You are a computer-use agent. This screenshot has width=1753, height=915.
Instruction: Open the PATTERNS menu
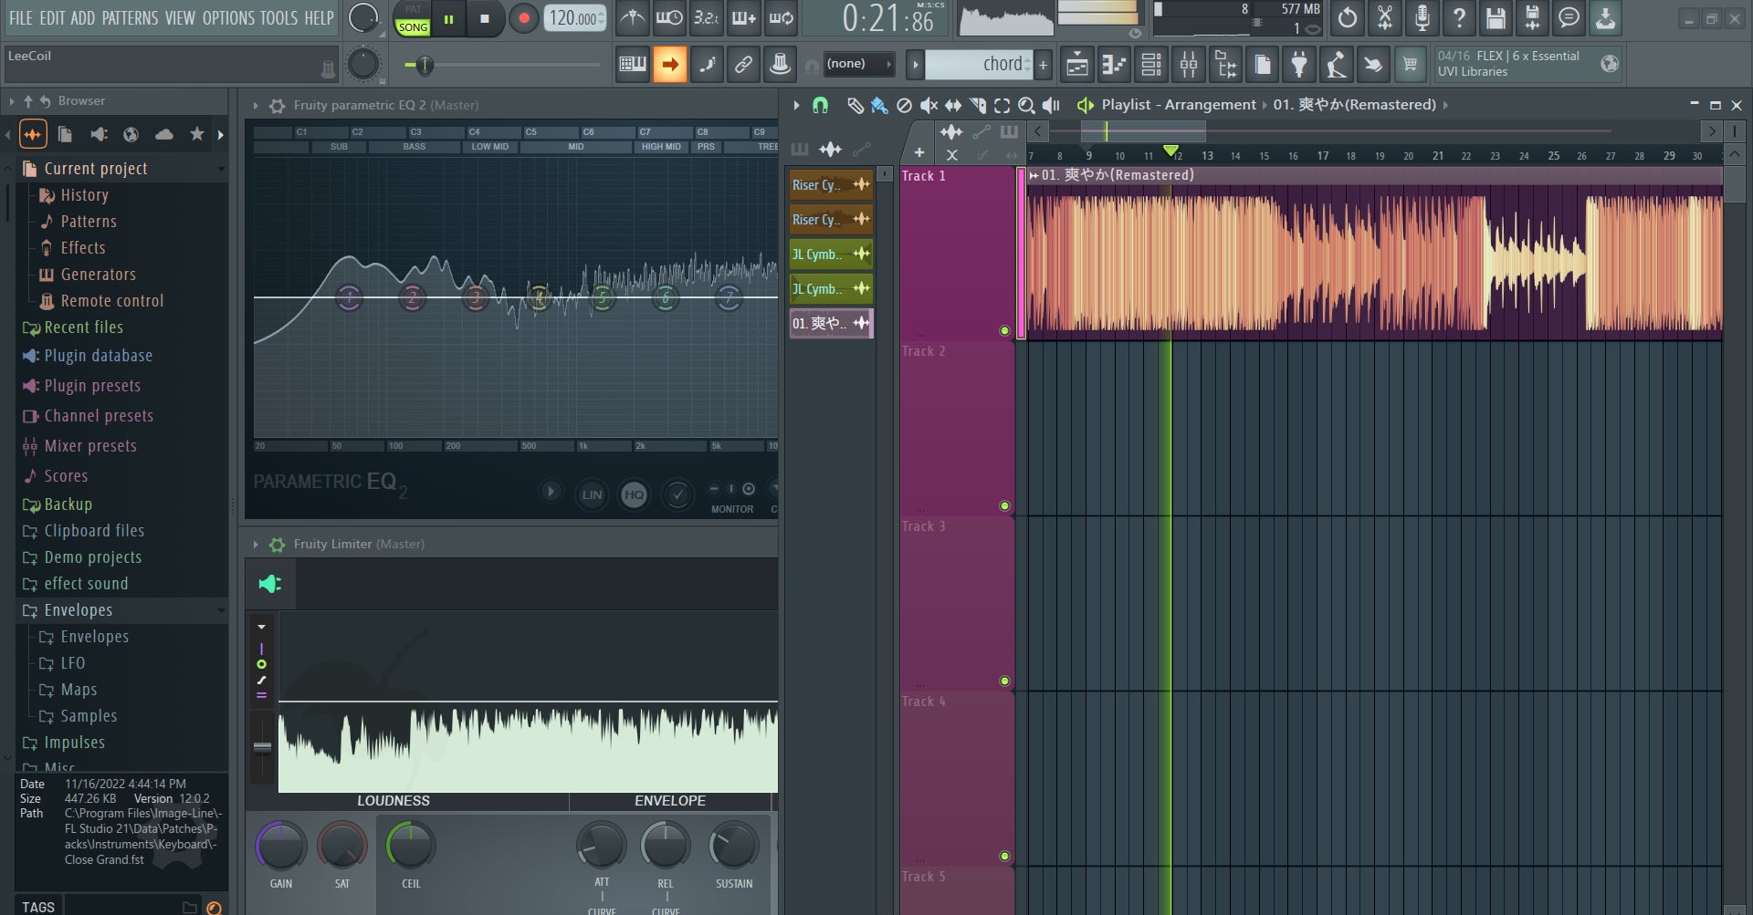point(130,18)
